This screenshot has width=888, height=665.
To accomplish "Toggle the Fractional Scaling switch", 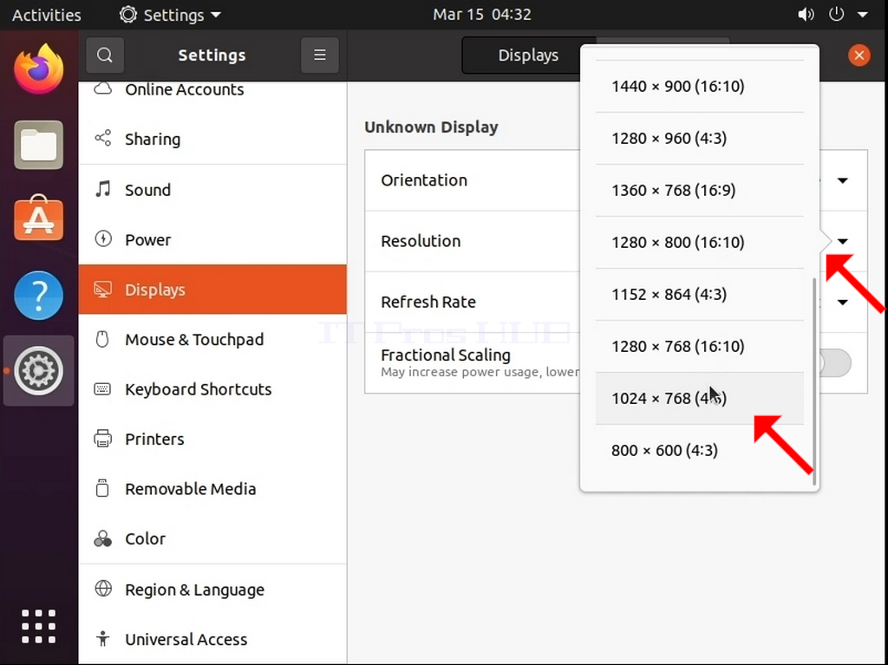I will 834,363.
